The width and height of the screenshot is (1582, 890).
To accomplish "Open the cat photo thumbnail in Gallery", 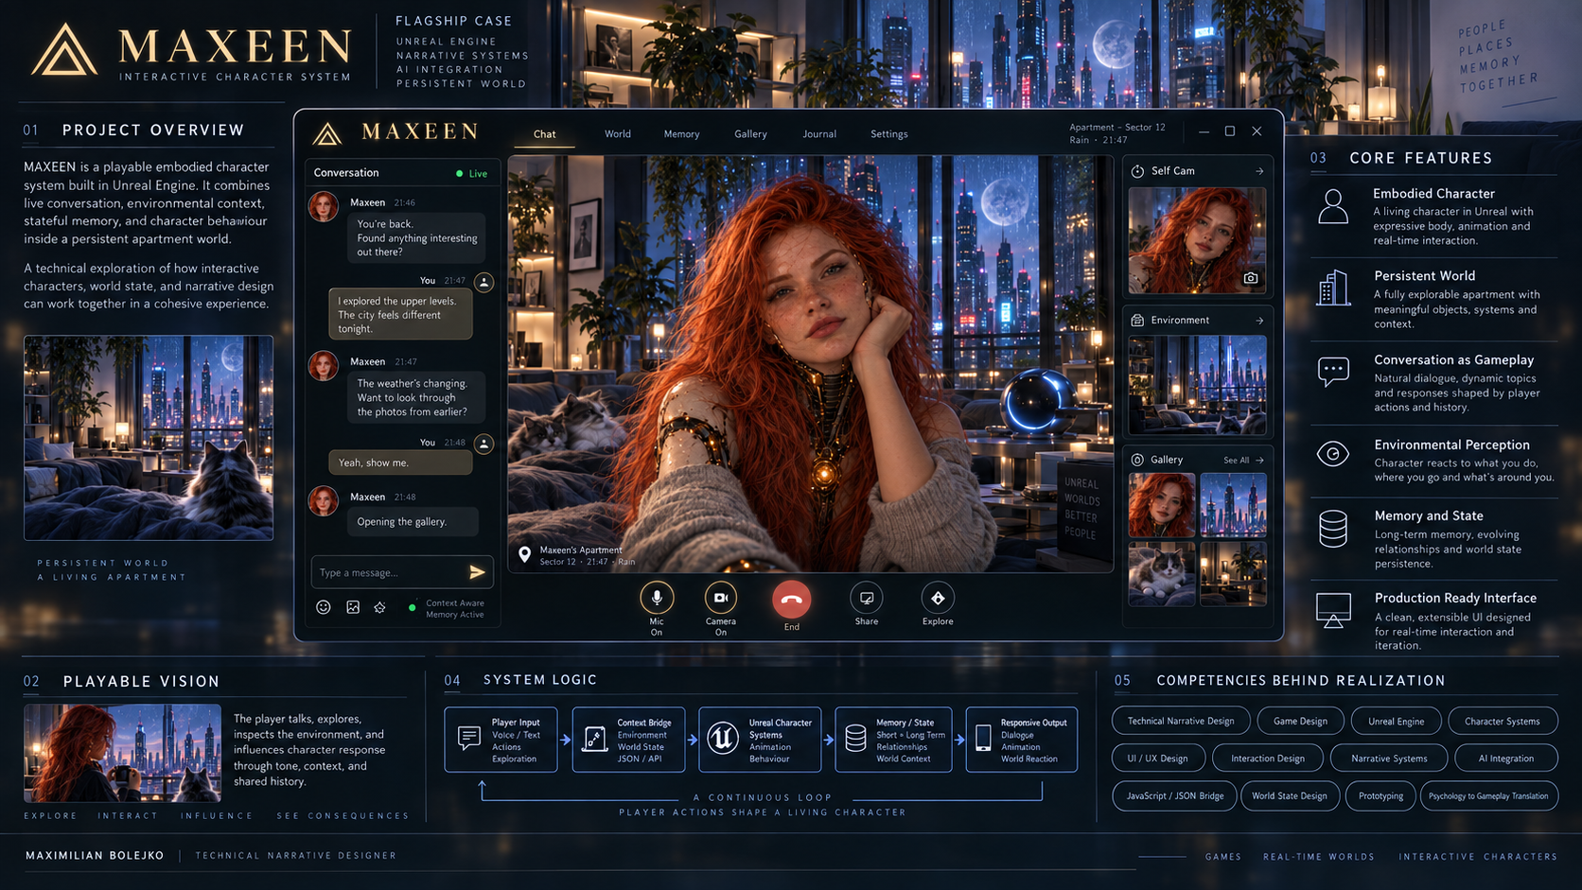I will [1162, 574].
